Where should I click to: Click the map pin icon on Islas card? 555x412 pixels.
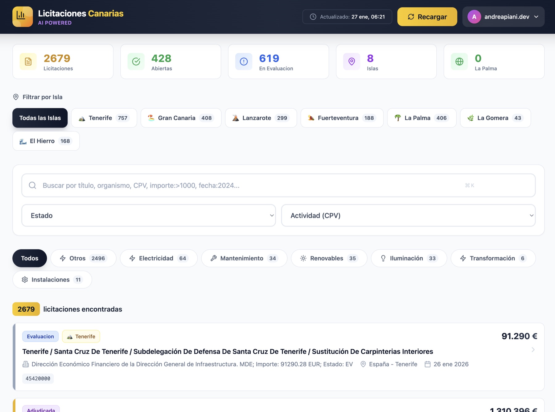[x=351, y=61]
